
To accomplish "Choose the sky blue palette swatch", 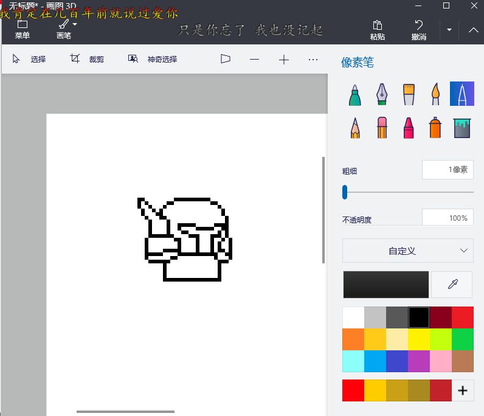I will (x=375, y=361).
